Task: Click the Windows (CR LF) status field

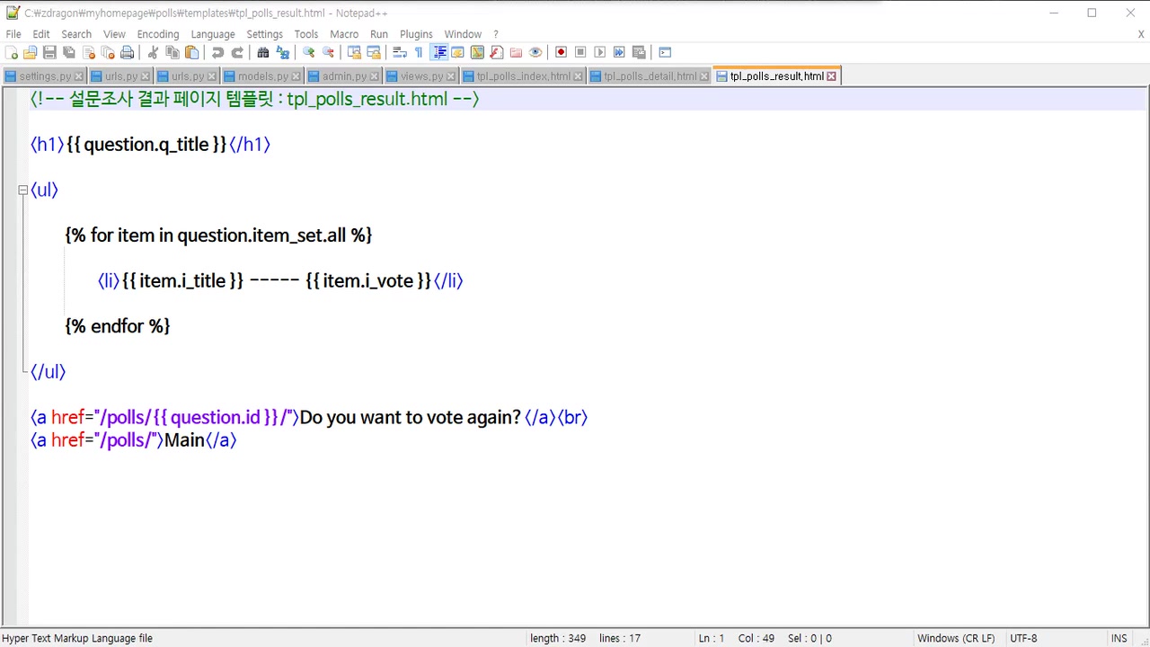Action: pos(955,638)
